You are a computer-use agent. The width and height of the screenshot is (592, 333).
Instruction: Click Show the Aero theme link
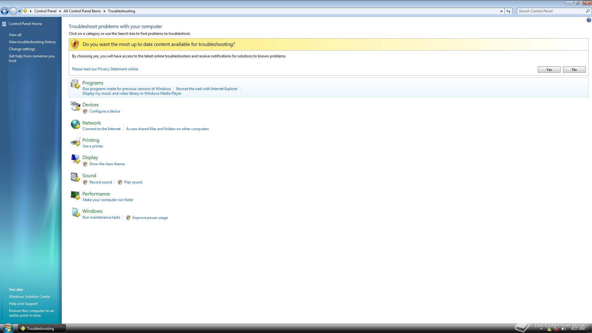click(x=107, y=164)
